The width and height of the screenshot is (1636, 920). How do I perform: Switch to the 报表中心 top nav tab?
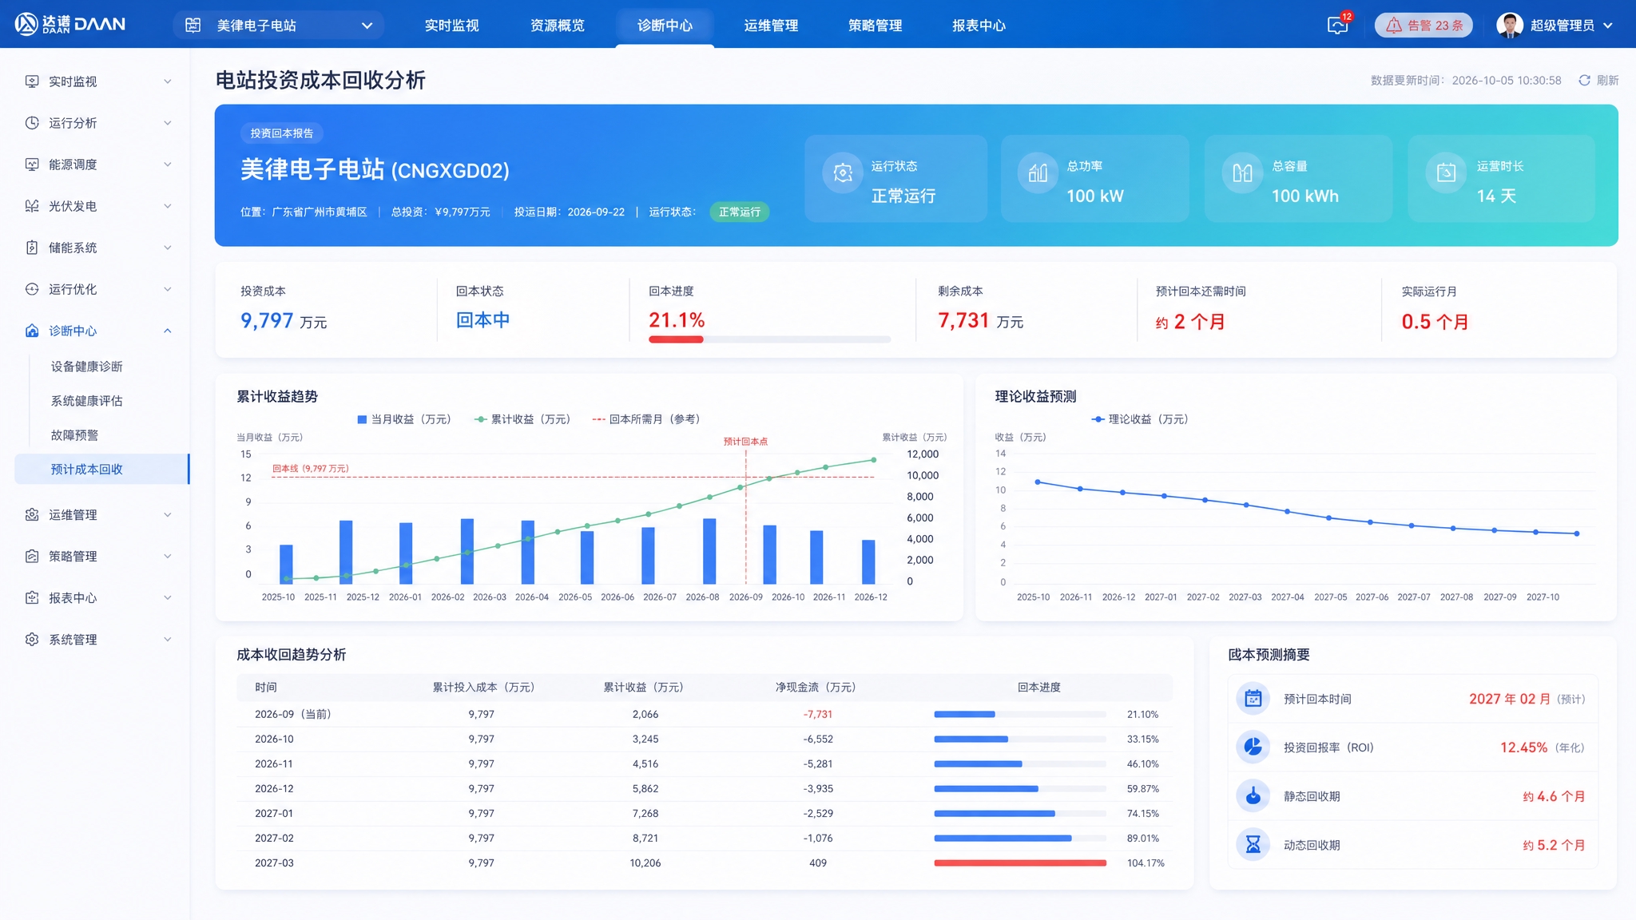point(979,26)
